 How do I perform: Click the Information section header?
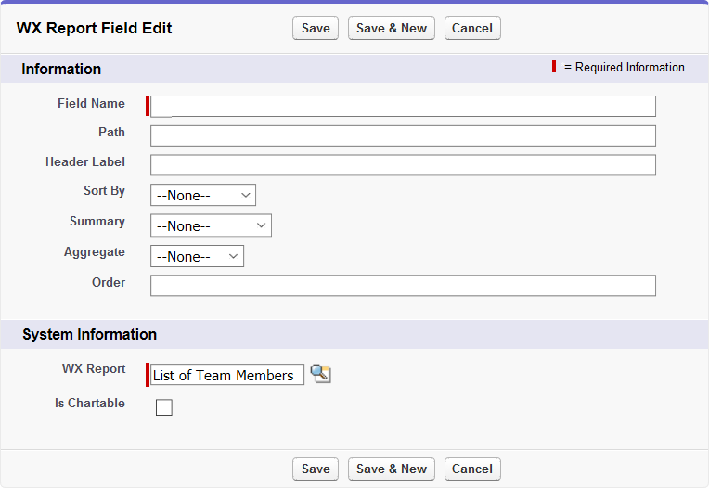[x=61, y=70]
